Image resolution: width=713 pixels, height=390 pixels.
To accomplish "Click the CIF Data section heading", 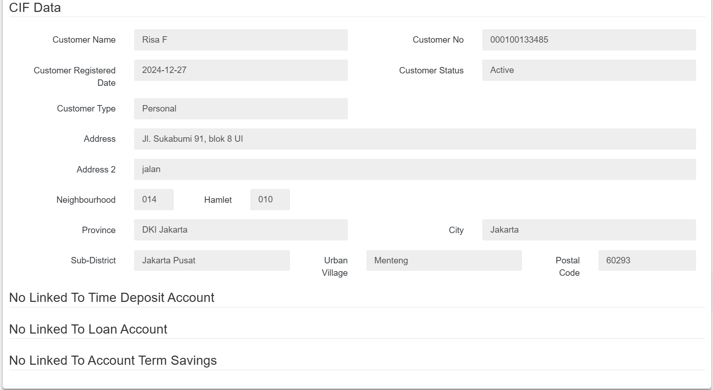I will (35, 8).
